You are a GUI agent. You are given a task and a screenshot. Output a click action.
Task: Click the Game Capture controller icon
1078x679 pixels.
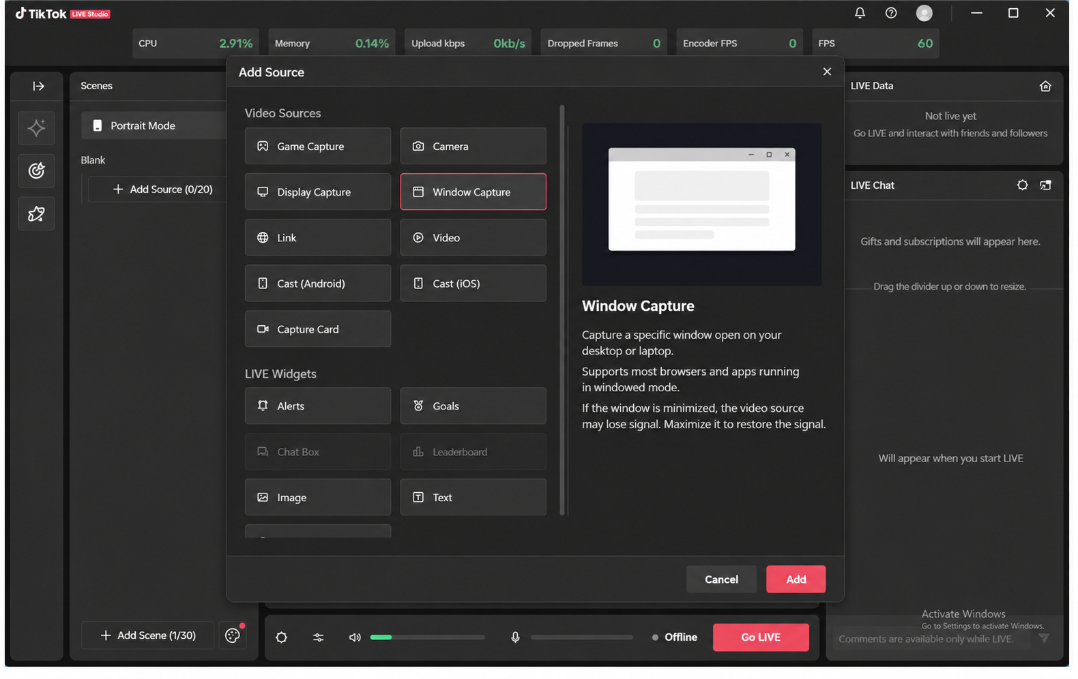tap(263, 146)
